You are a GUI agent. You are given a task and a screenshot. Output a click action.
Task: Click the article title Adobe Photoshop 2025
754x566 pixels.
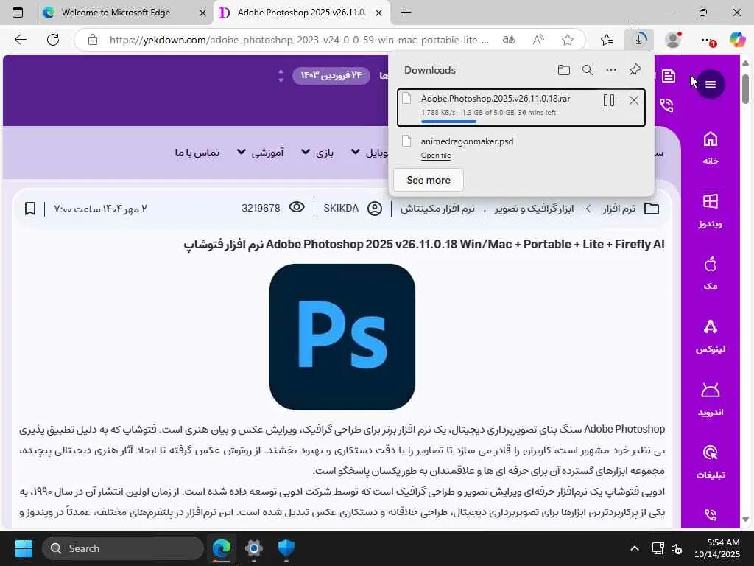click(423, 245)
